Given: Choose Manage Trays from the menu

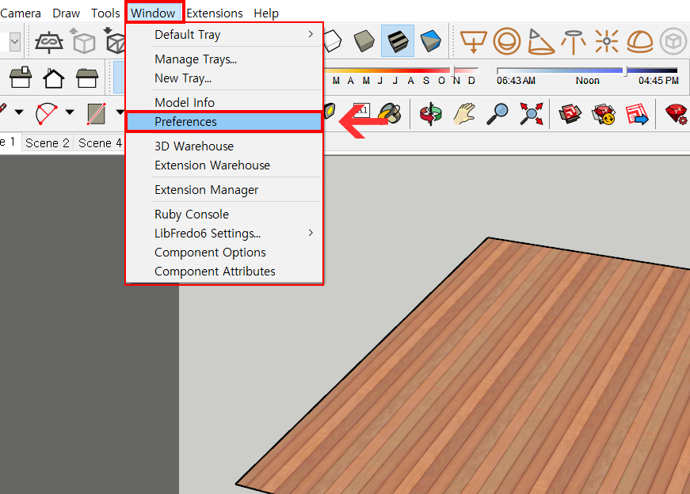Looking at the screenshot, I should tap(224, 59).
